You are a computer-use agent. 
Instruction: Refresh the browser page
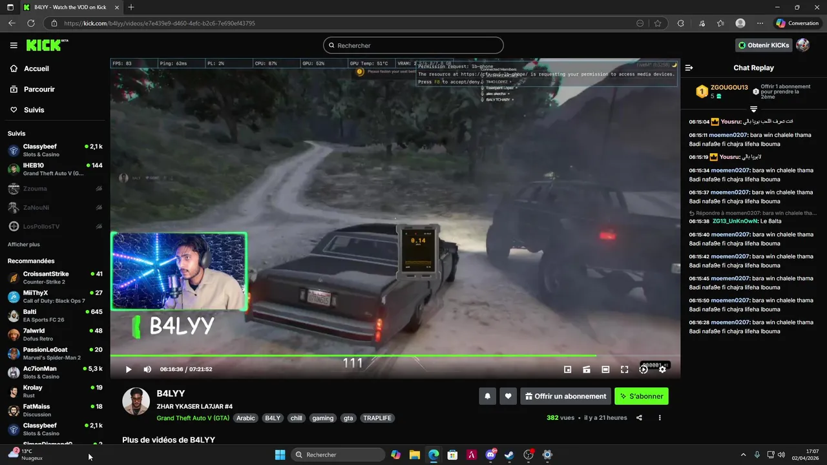tap(30, 23)
